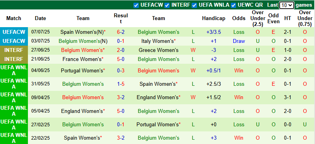Open the Portugal Women's team in 04/06/25 row
Image resolution: width=315 pixels, height=144 pixels.
coord(82,70)
